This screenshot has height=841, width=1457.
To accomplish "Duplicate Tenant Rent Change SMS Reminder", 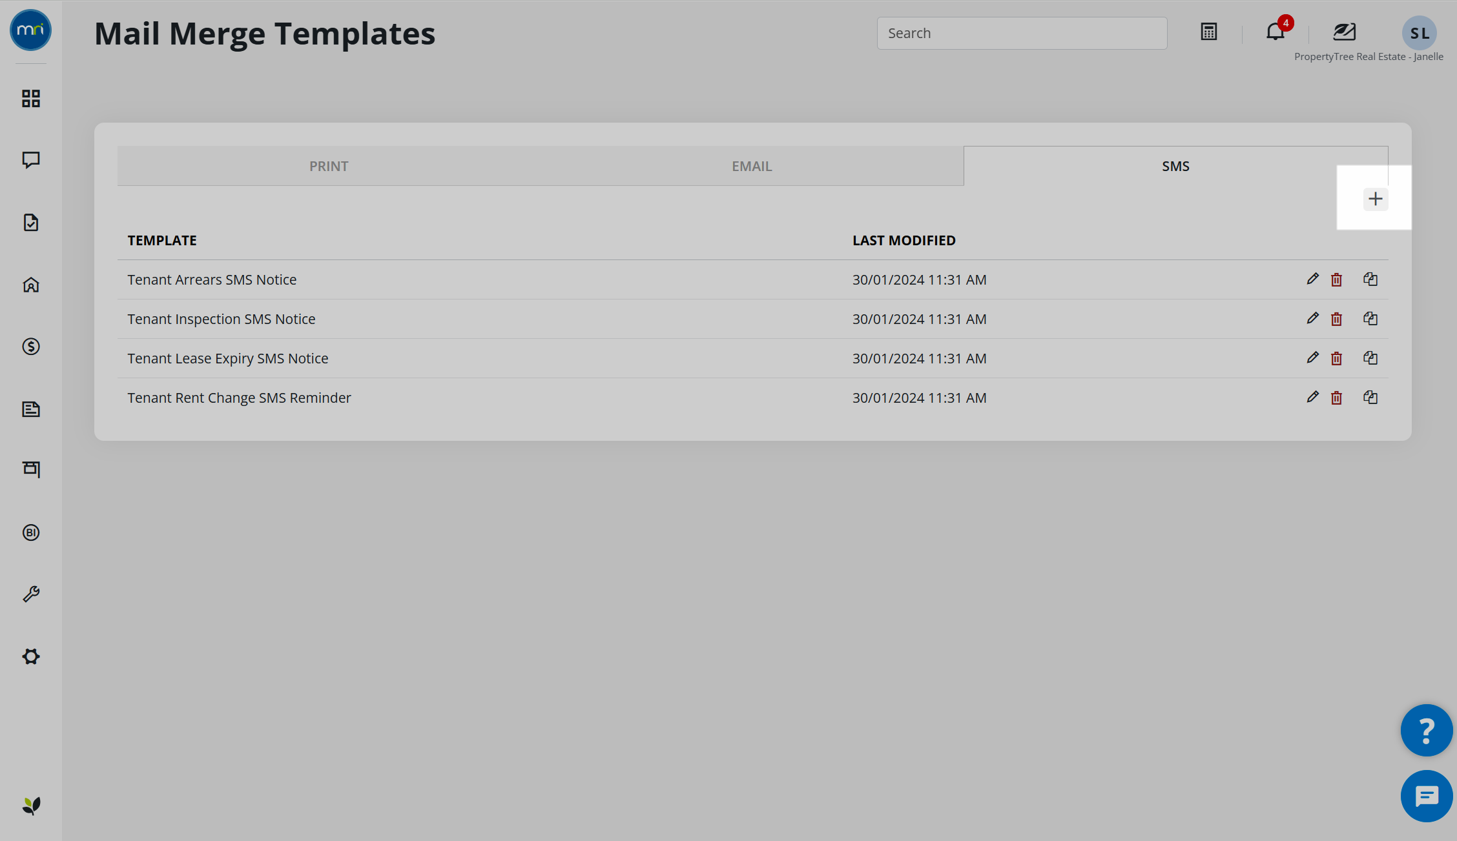I will 1370,397.
